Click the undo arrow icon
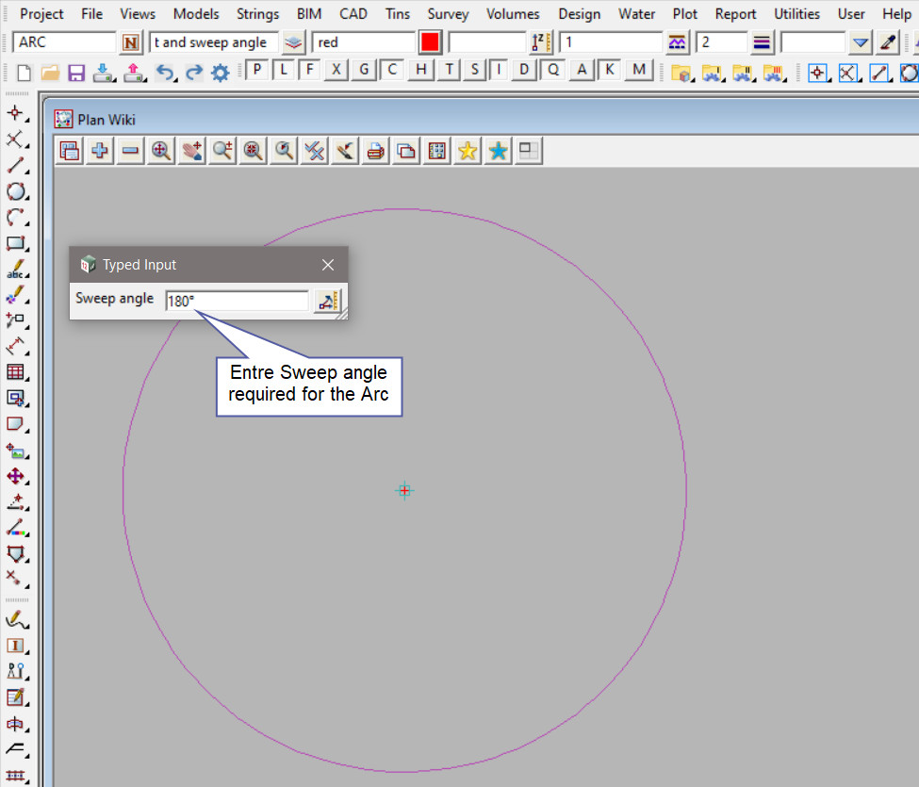This screenshot has height=787, width=919. click(165, 73)
